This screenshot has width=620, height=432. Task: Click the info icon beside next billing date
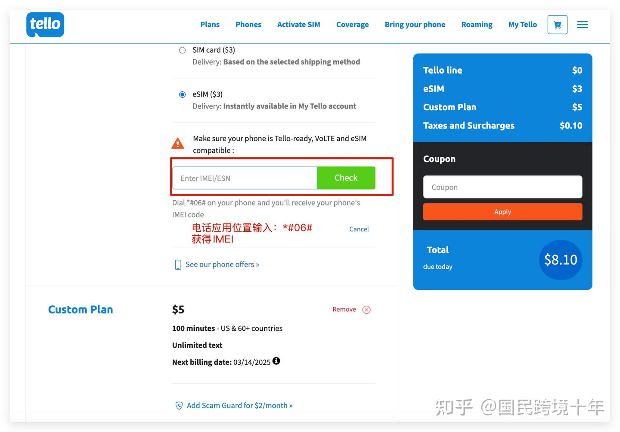point(276,361)
